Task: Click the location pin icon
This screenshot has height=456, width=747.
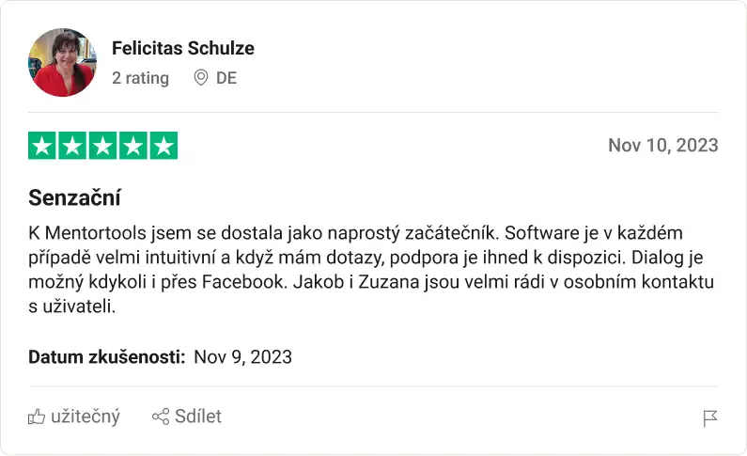Action: point(200,78)
